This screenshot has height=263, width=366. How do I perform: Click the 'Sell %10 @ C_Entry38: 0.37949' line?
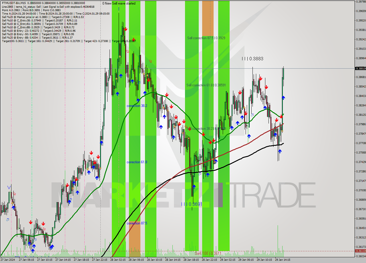point(39,20)
